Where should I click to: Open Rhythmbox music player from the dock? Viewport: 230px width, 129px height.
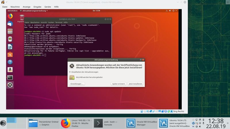click(x=10, y=39)
